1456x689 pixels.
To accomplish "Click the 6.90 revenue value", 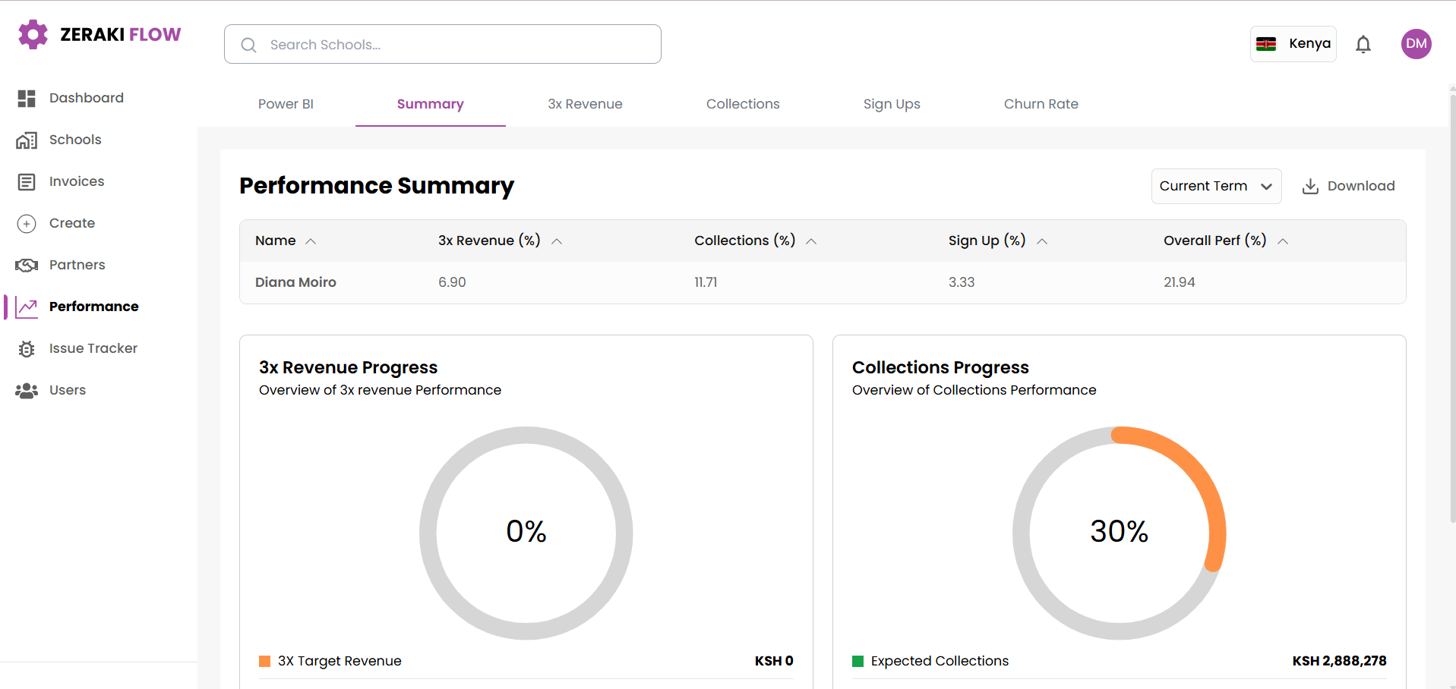I will click(452, 282).
